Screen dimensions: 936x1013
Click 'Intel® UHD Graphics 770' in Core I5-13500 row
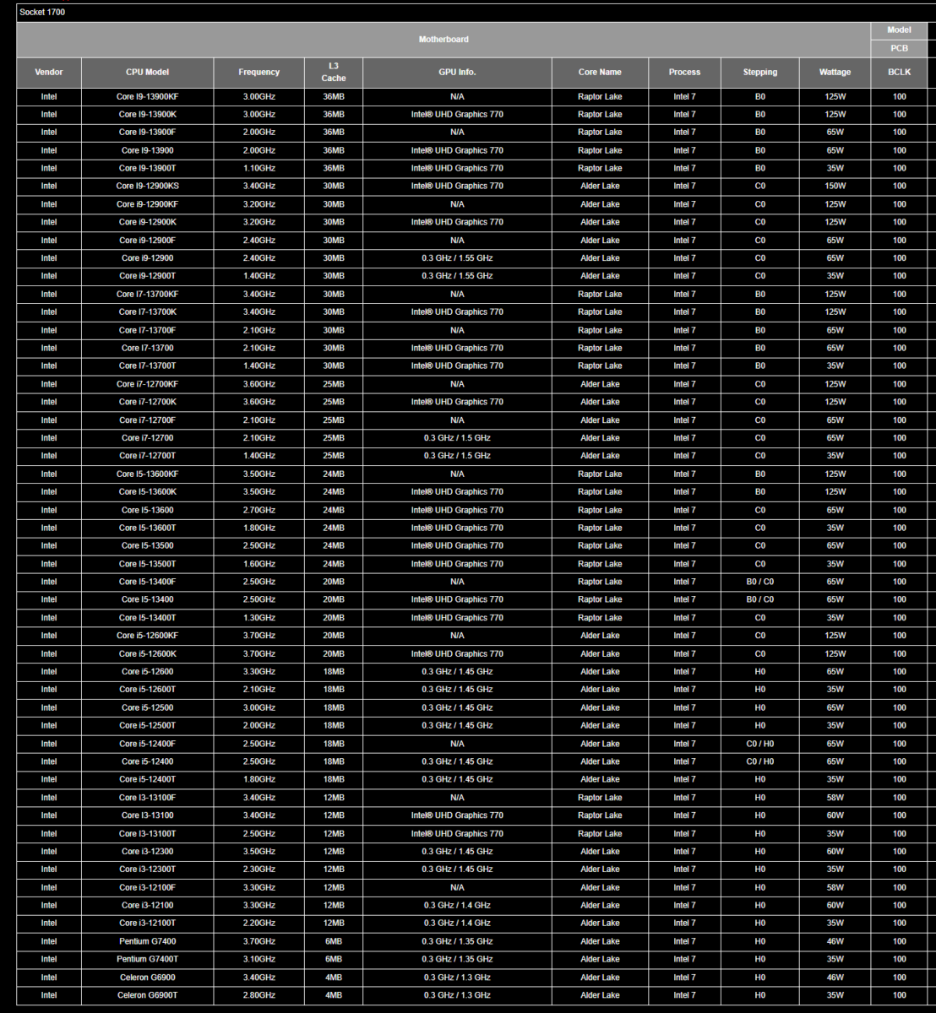coord(457,546)
